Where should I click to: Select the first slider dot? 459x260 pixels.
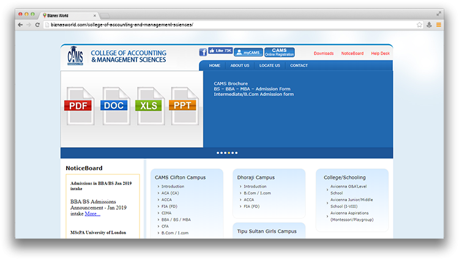pos(218,153)
